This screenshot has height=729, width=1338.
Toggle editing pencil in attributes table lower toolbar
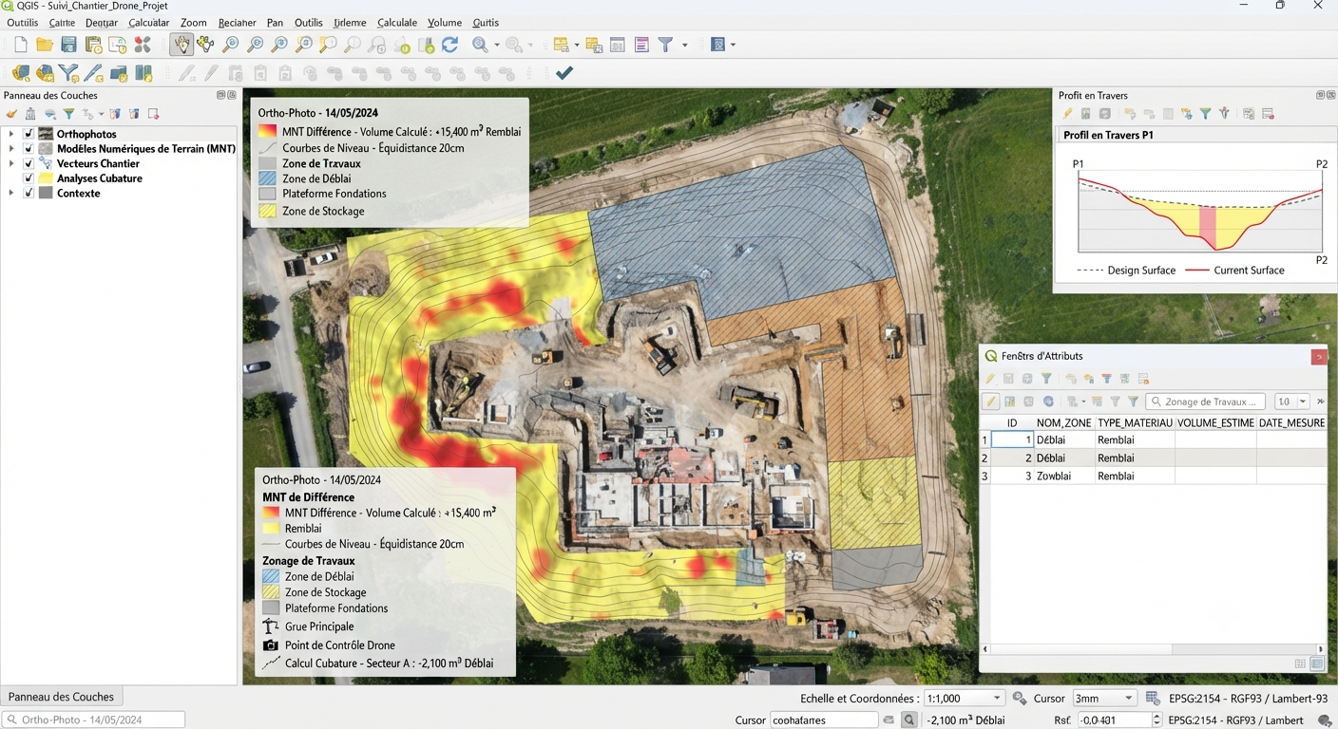(990, 402)
